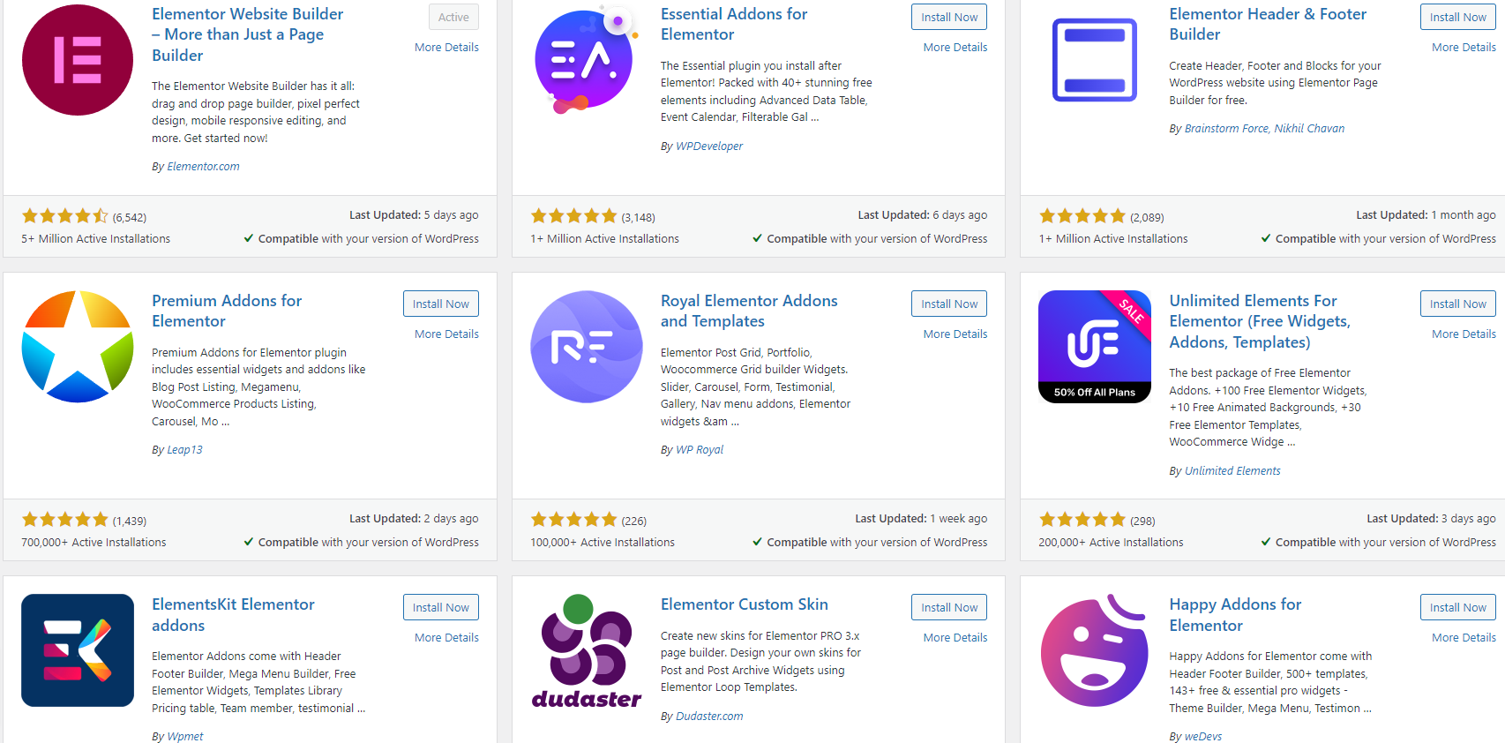
Task: Click the Unlimited Elements For Elementor icon
Action: tap(1094, 346)
